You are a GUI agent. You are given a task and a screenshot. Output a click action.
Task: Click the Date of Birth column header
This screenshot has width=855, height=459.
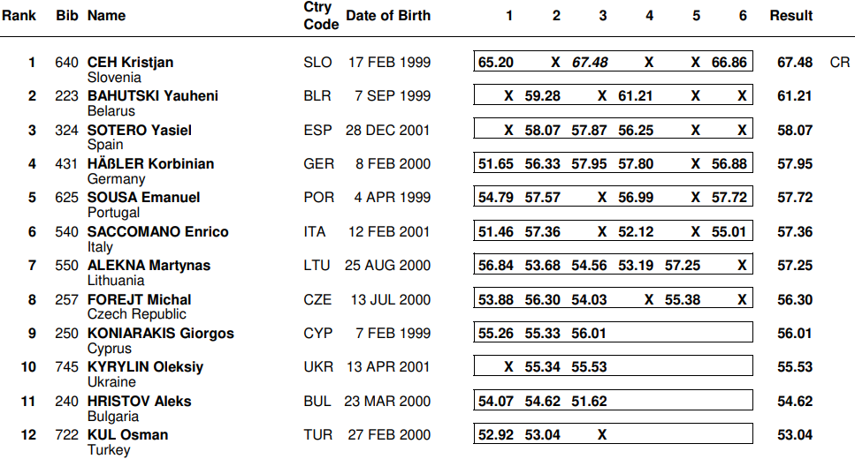tap(388, 15)
